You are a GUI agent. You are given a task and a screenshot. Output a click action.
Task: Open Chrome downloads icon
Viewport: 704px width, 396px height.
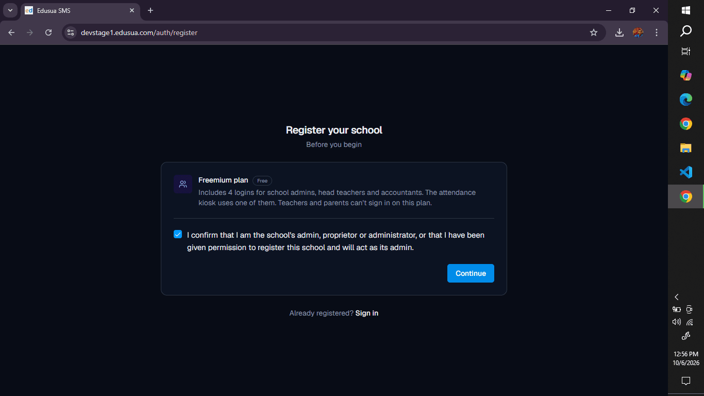(x=619, y=32)
